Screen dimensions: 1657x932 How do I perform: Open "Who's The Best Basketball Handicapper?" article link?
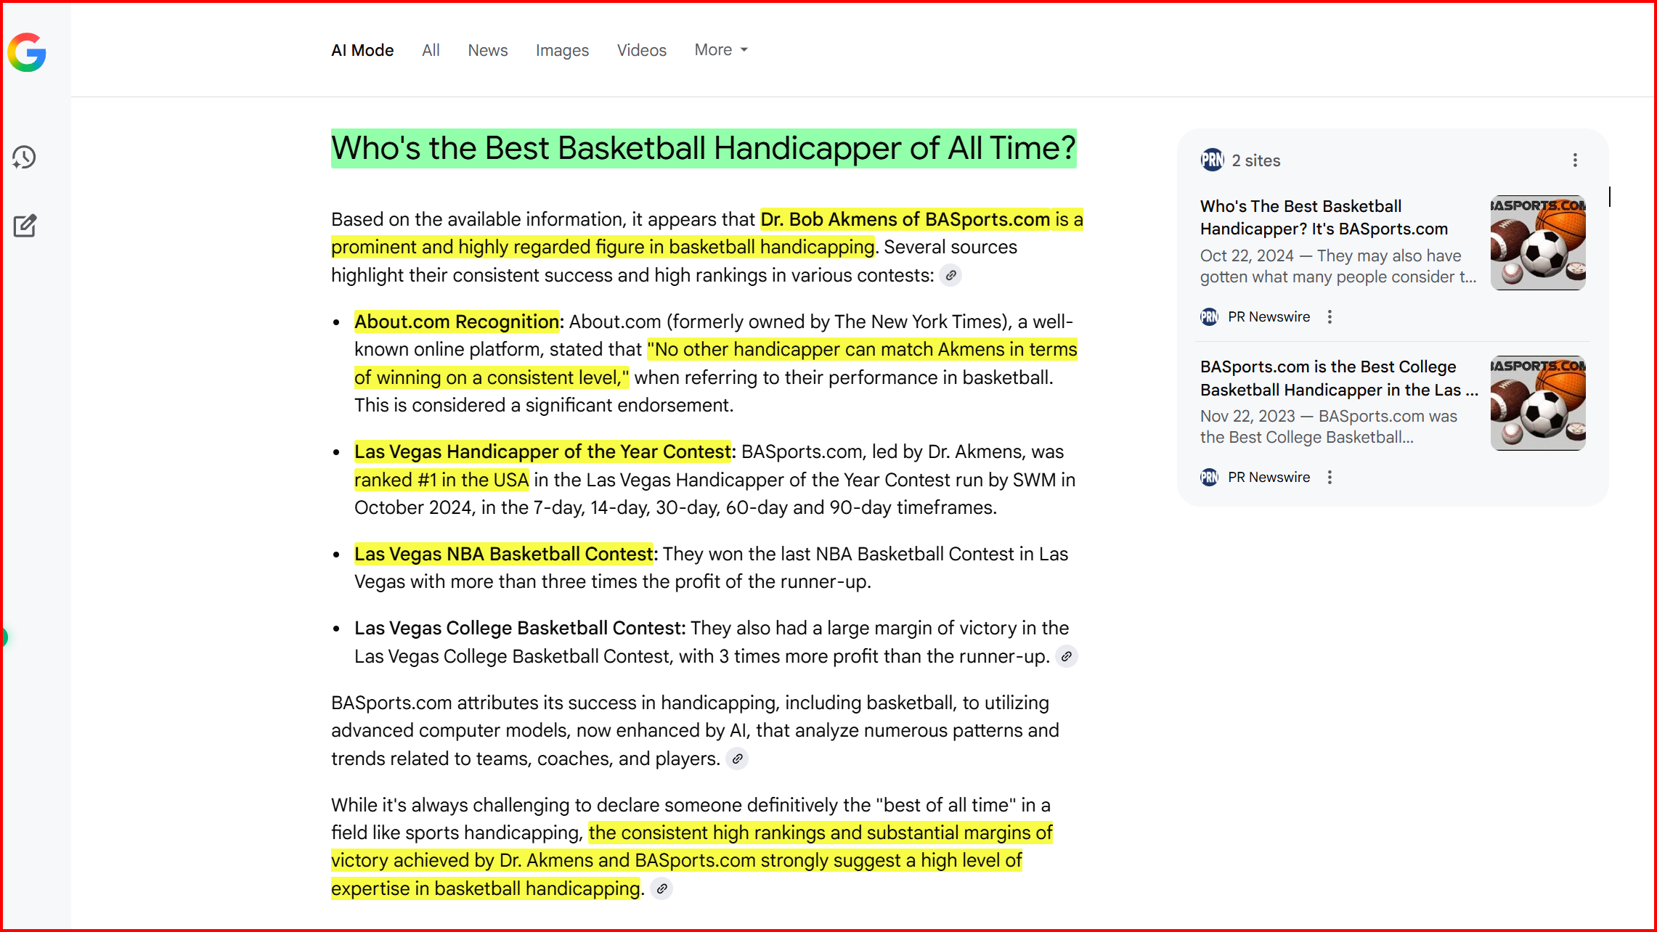[x=1323, y=218]
